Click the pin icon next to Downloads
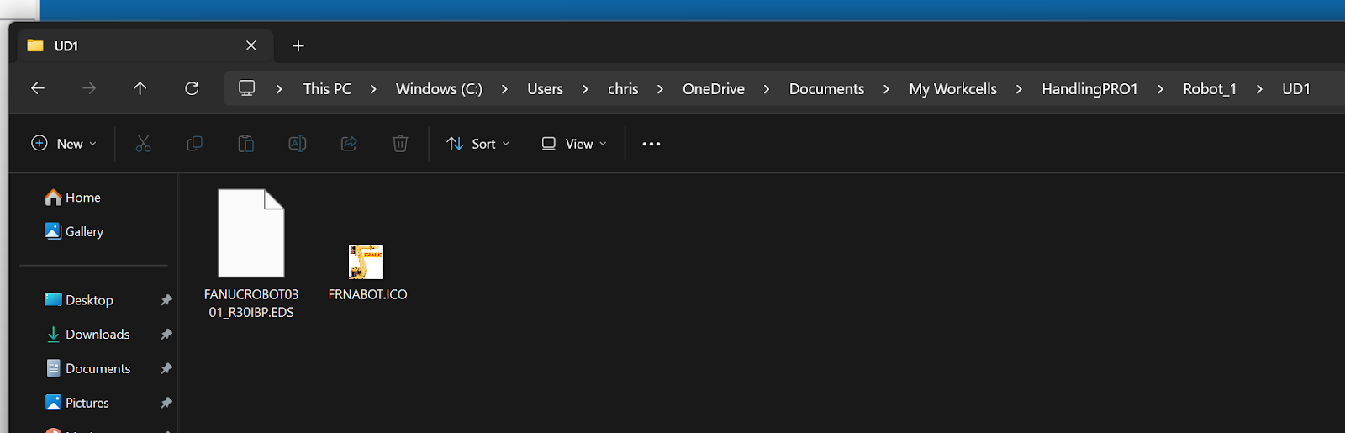The image size is (1345, 433). [x=166, y=335]
